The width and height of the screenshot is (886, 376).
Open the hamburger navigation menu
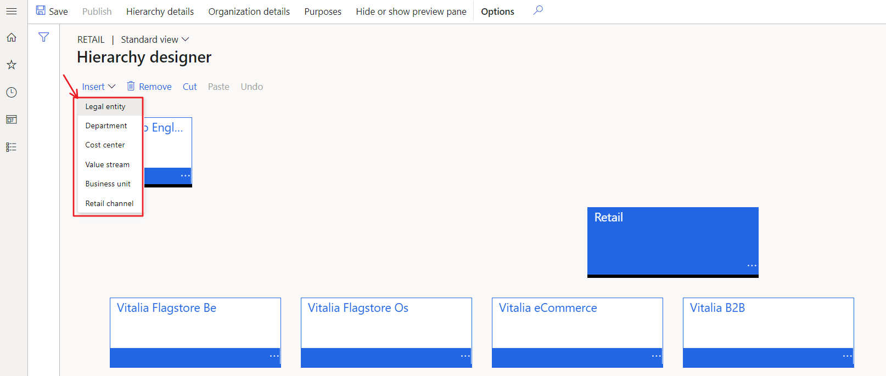(11, 11)
